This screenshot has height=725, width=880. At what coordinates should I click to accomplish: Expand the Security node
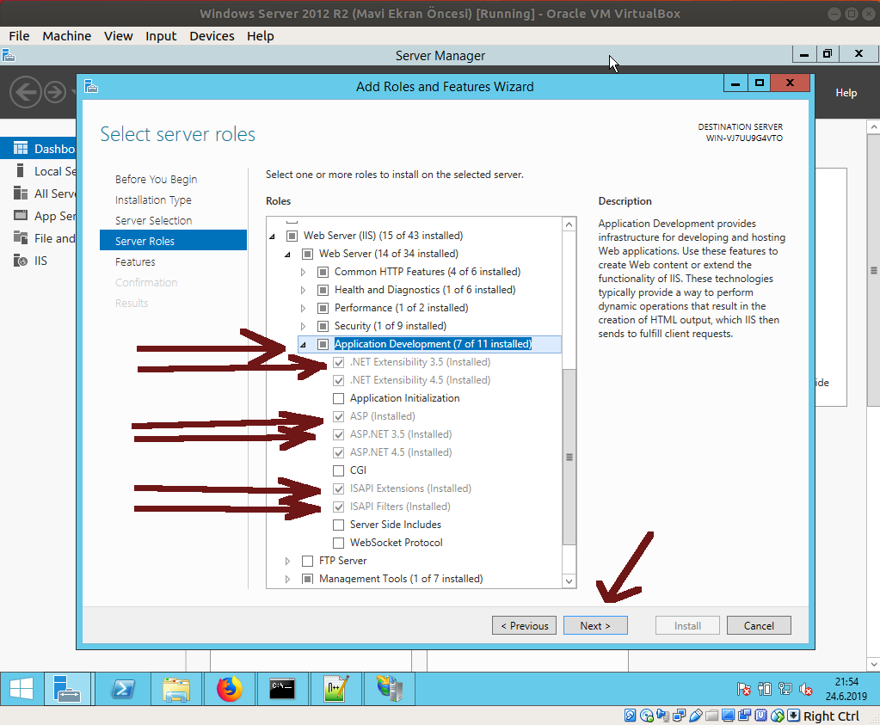(x=303, y=326)
